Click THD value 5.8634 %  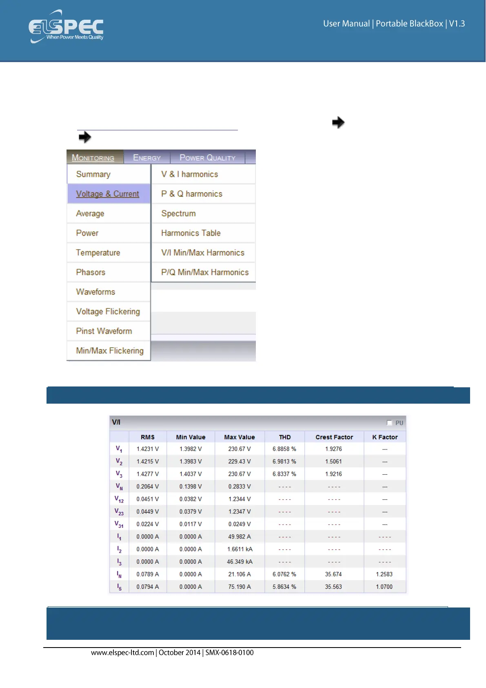coord(284,587)
